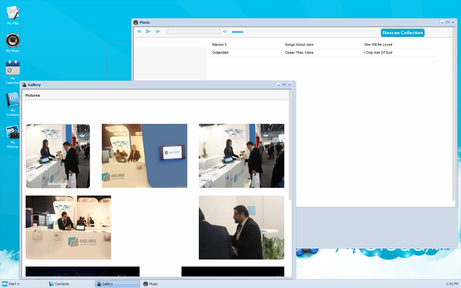The image size is (461, 288).
Task: Open photo of man at Axelaris desk with laptop
Action: 68,228
